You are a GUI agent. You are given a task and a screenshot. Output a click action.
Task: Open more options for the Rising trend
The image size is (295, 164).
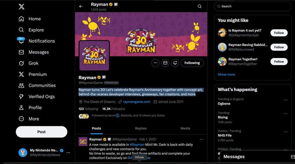(x=285, y=114)
